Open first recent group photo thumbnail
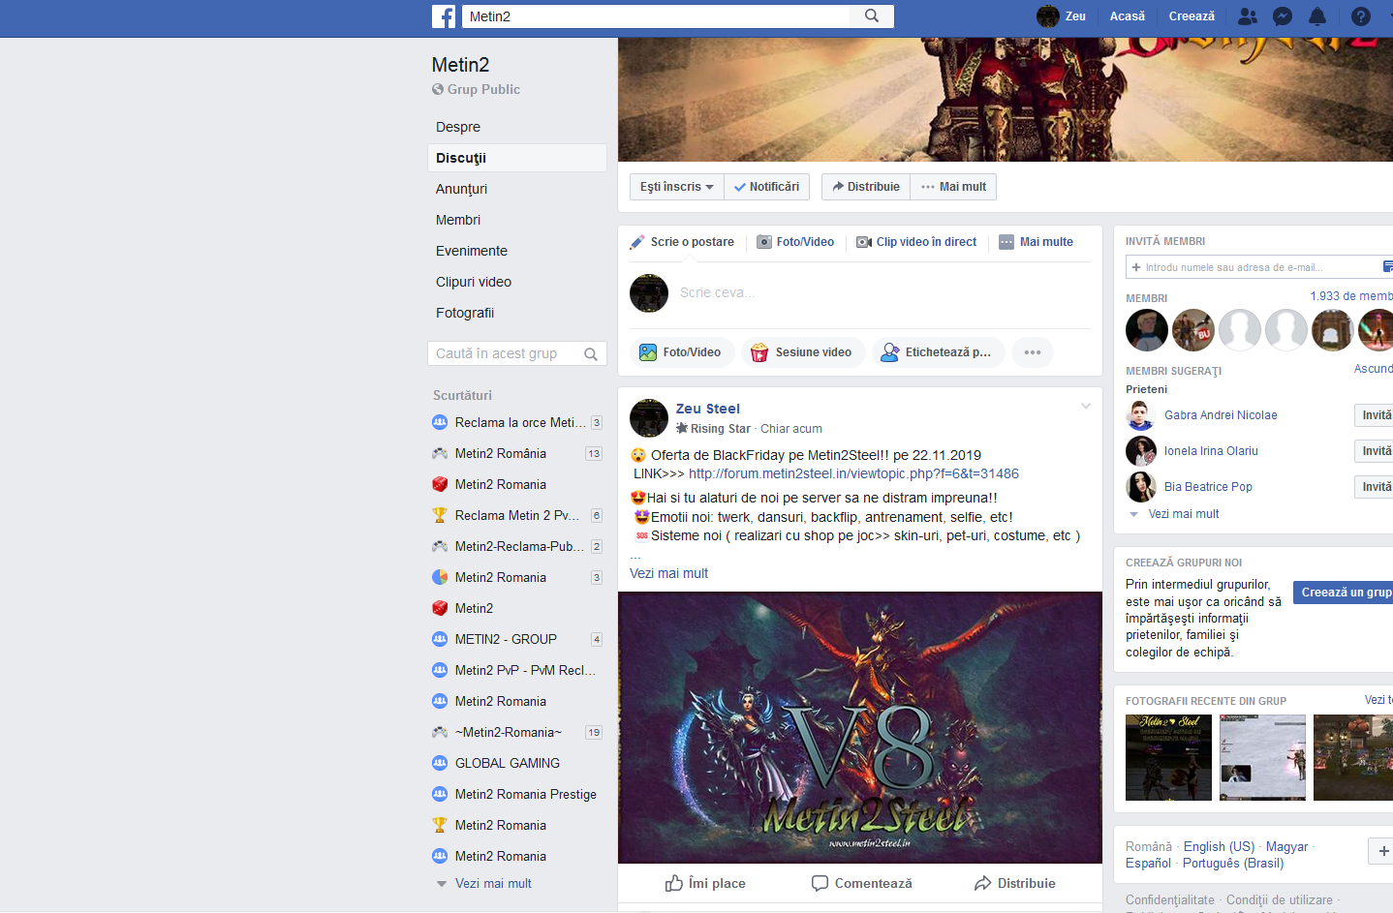The width and height of the screenshot is (1393, 913). click(x=1168, y=757)
